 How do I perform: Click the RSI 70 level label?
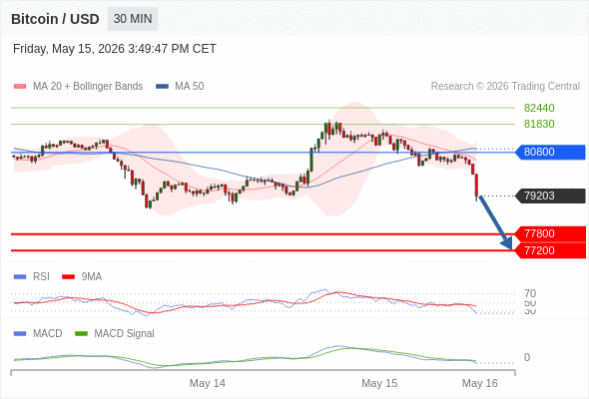pyautogui.click(x=530, y=293)
